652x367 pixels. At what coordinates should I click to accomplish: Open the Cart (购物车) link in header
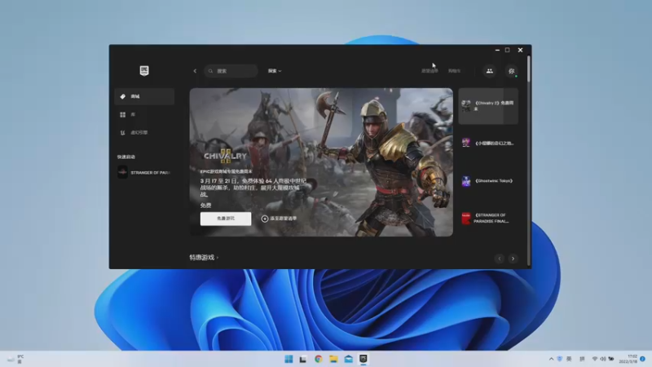[x=454, y=71]
